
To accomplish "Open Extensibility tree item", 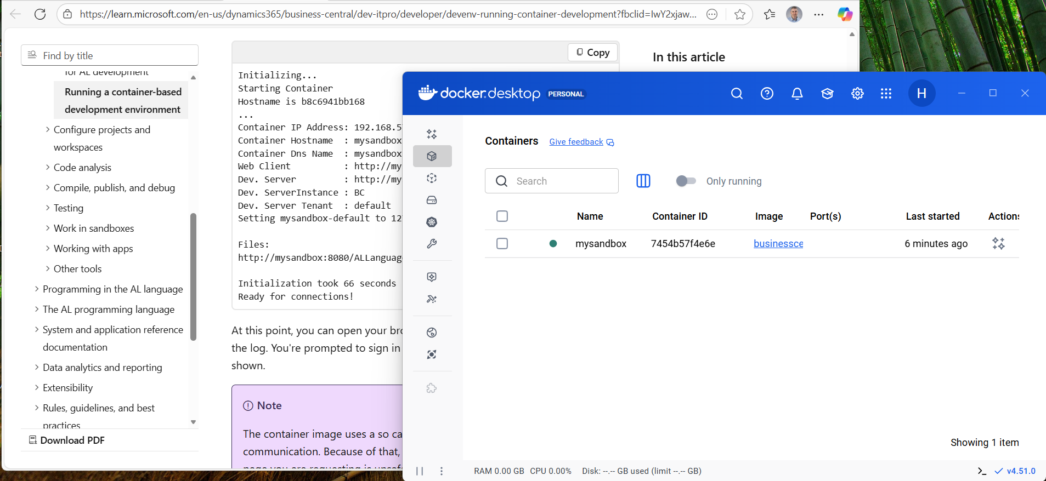I will pyautogui.click(x=68, y=387).
